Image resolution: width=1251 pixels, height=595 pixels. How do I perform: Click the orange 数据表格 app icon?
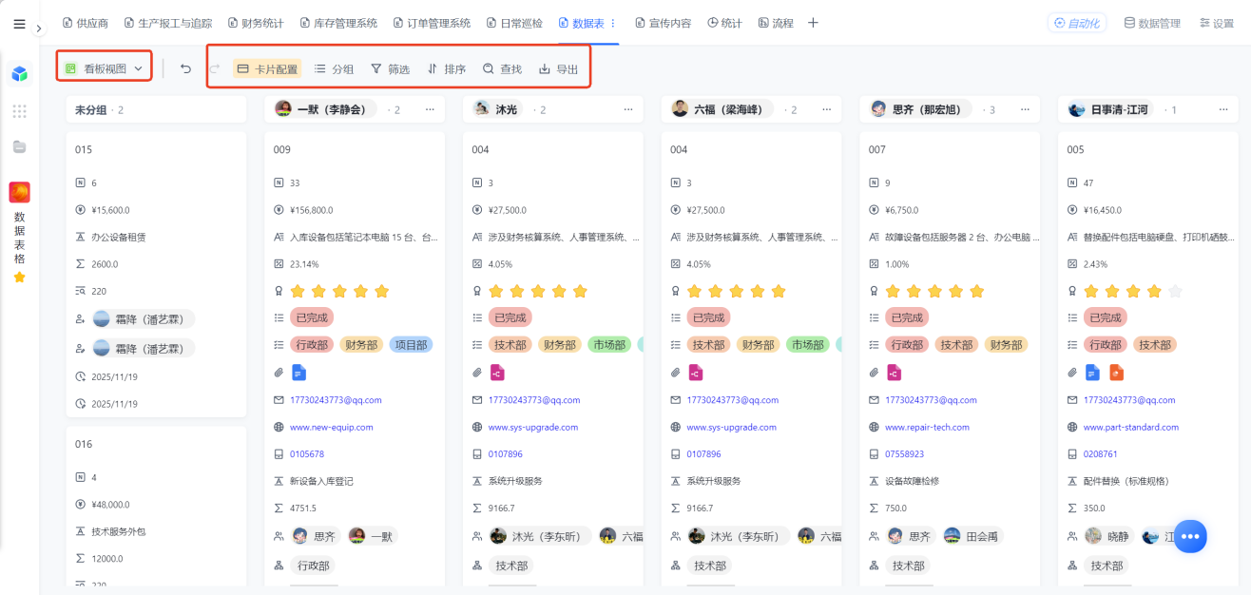coord(19,193)
